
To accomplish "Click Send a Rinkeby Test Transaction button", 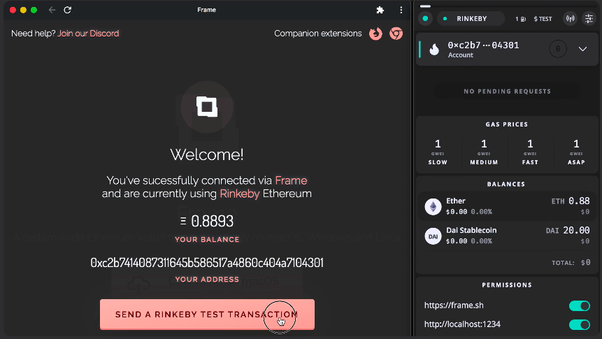I will (x=208, y=315).
